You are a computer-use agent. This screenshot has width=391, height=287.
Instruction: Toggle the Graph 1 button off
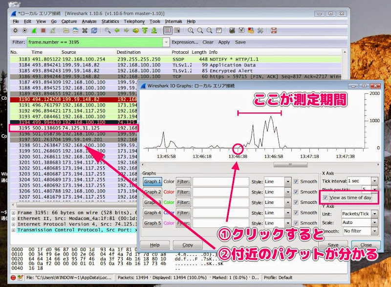point(152,181)
